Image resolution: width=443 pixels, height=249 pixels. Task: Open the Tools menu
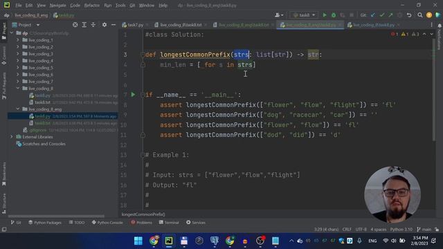[120, 6]
